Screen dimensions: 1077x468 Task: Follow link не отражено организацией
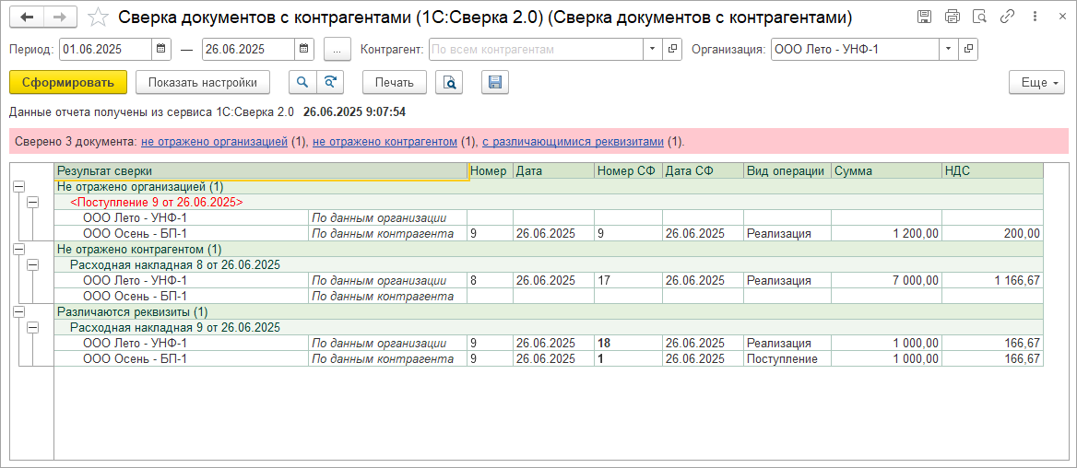tap(214, 142)
